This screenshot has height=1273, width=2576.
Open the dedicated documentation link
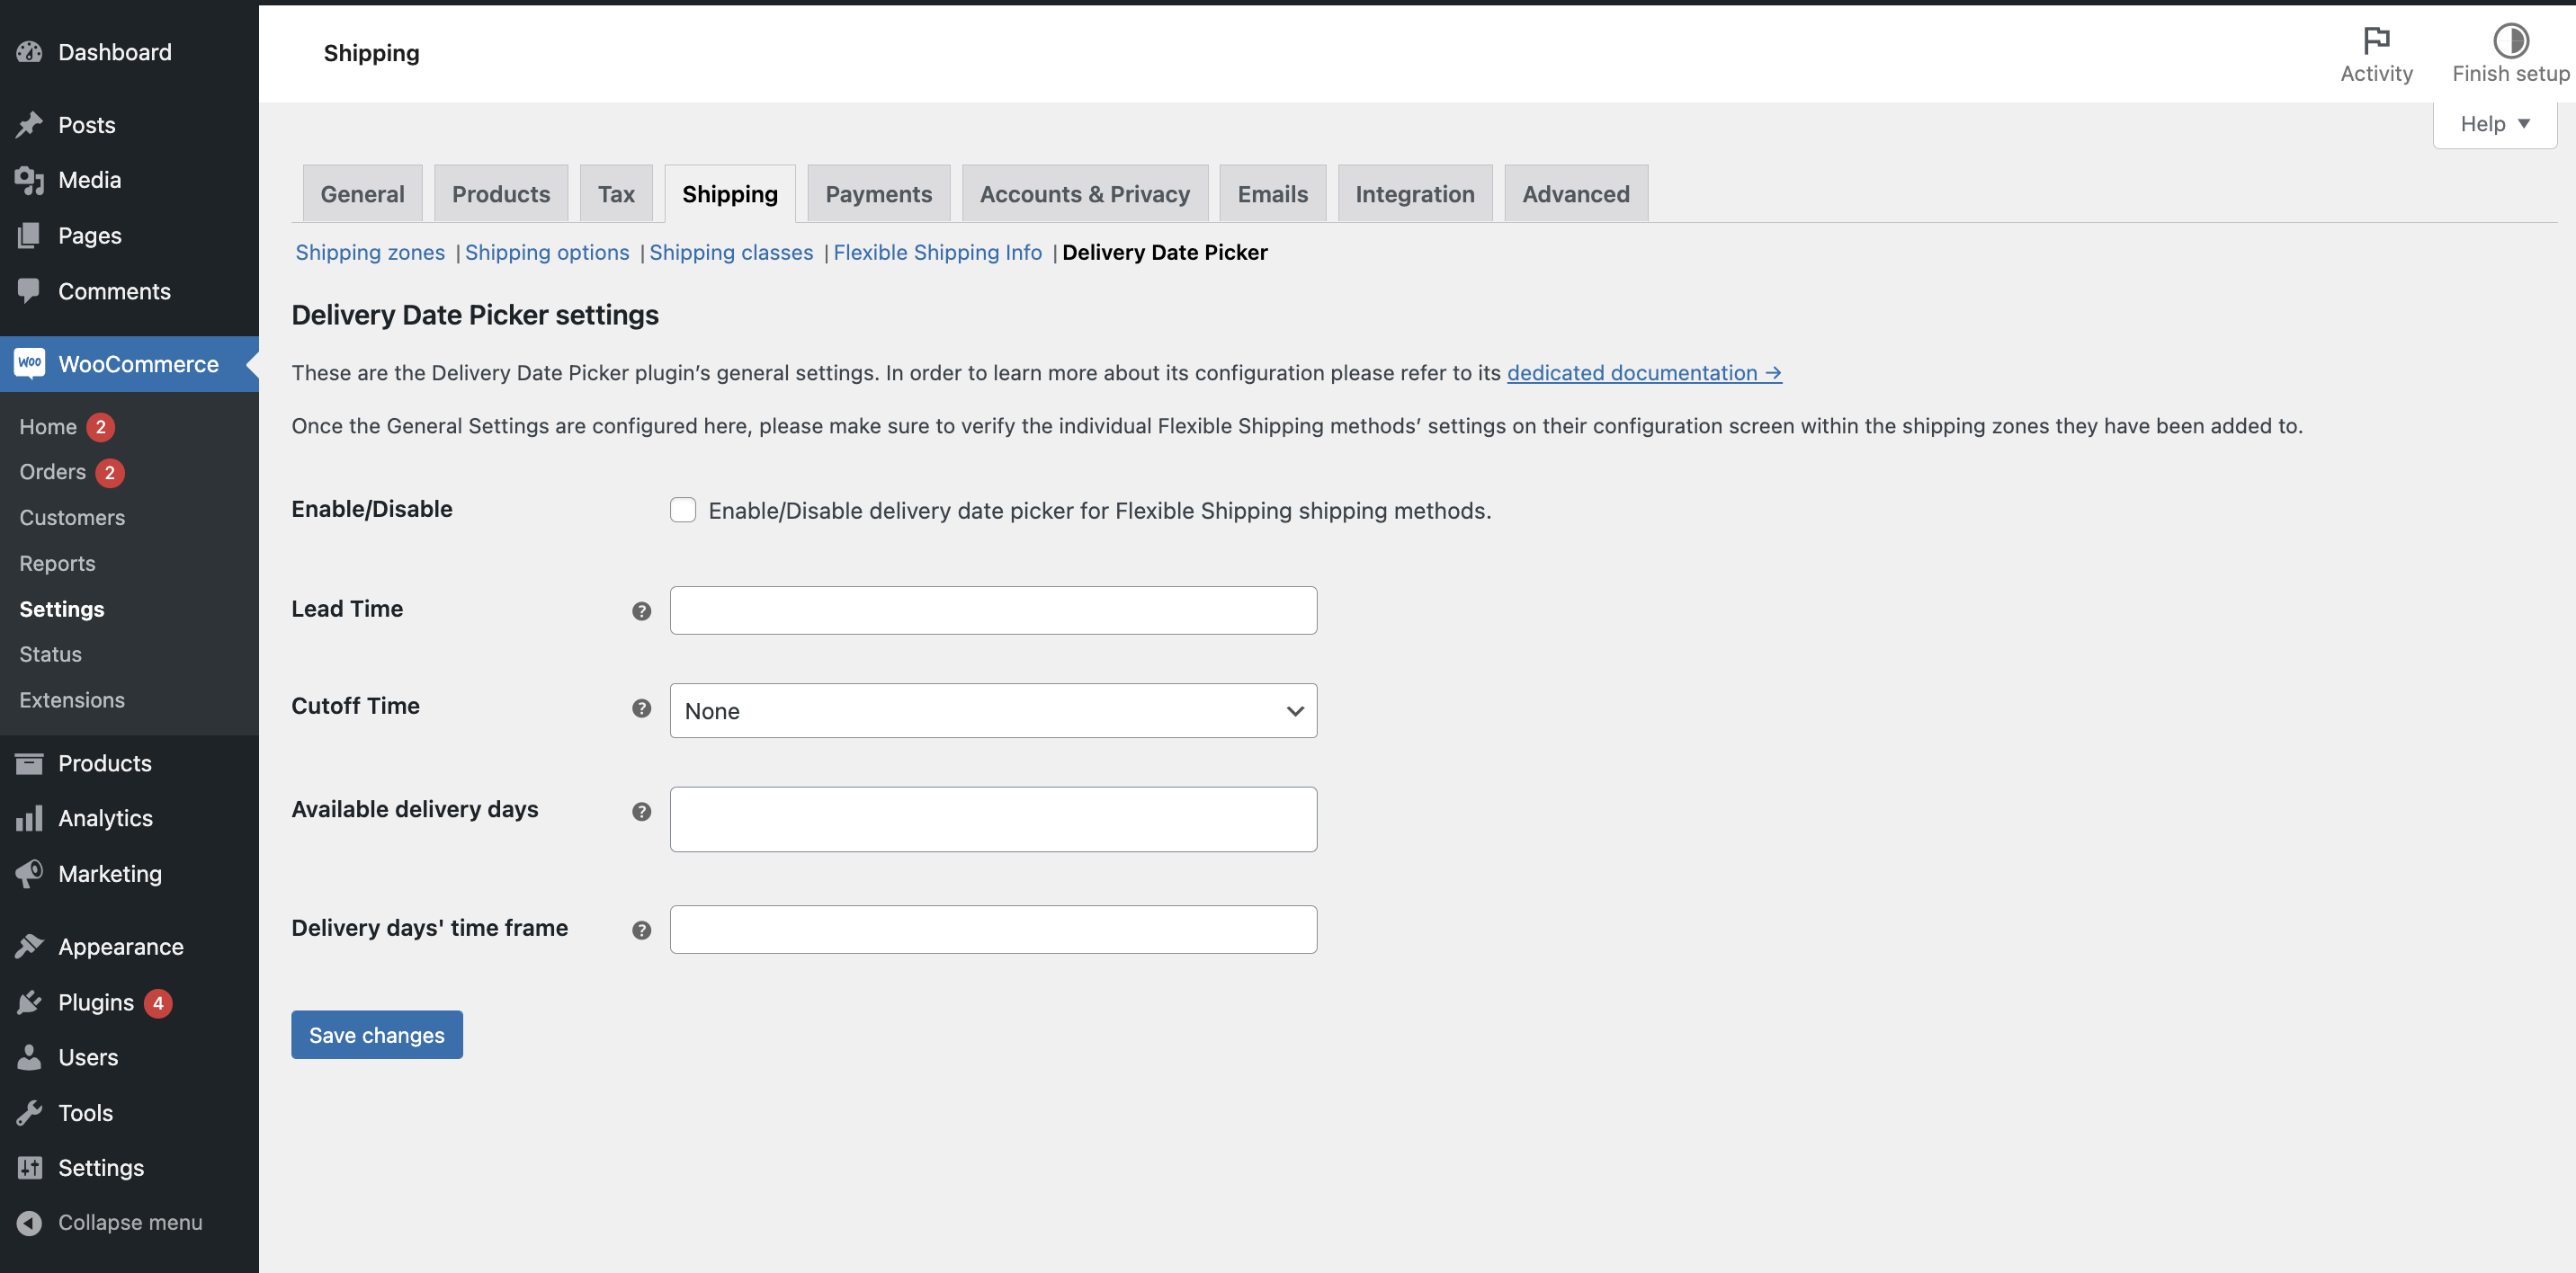click(1643, 373)
